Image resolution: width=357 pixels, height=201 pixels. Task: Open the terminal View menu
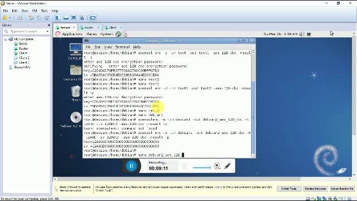coord(108,47)
